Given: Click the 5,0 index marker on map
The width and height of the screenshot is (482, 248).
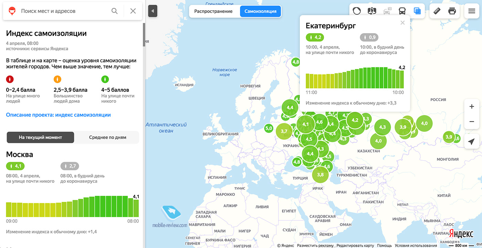Looking at the screenshot, I should (x=269, y=128).
